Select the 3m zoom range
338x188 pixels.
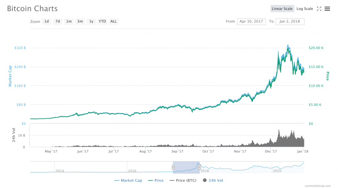point(80,22)
